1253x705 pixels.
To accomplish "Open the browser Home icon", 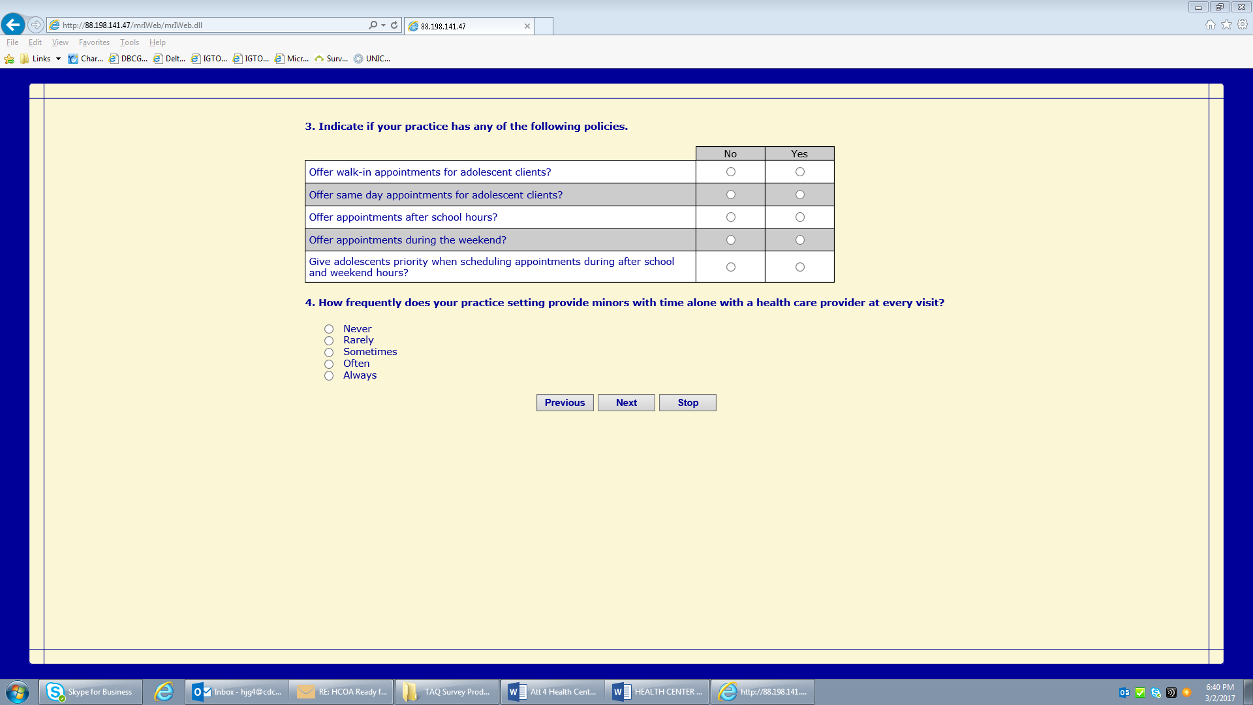I will click(1210, 25).
